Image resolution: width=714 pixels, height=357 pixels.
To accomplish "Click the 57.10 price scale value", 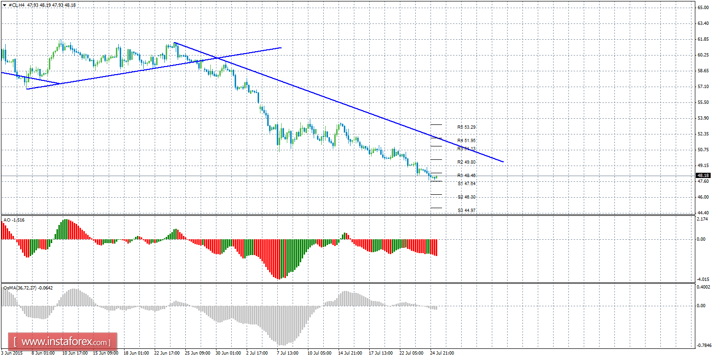I will click(x=703, y=87).
